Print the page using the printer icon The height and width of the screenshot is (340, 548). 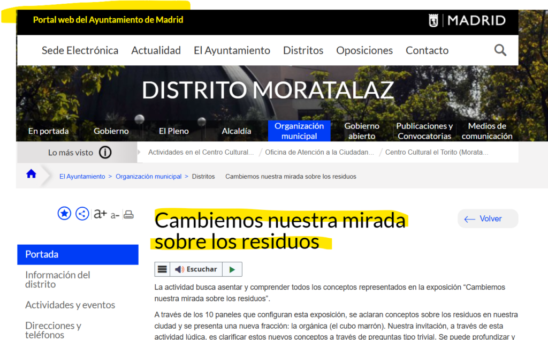[128, 214]
